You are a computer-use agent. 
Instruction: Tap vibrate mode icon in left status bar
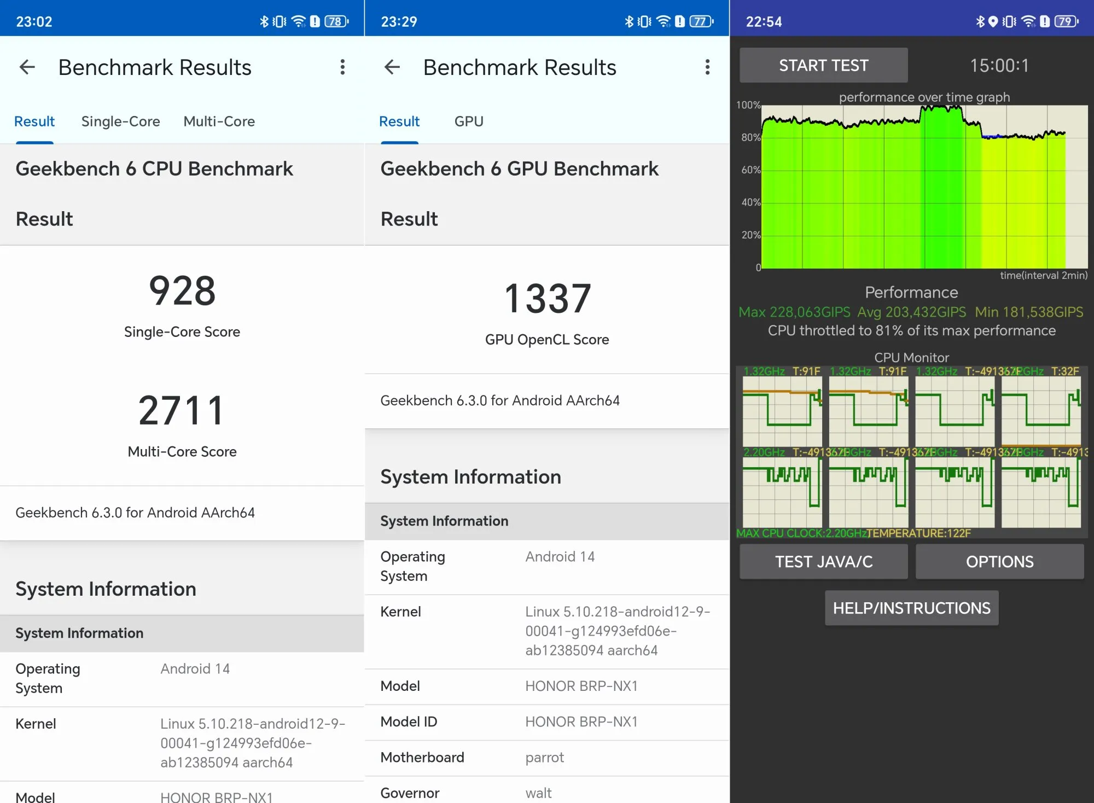[x=280, y=21]
